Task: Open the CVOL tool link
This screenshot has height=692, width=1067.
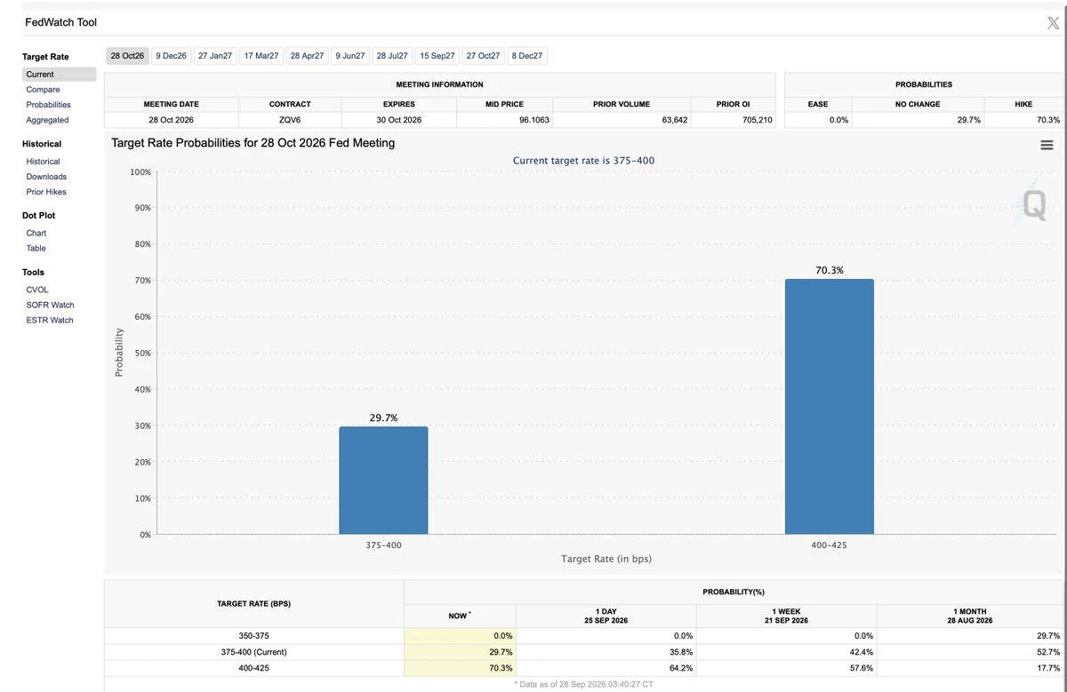Action: [x=37, y=290]
